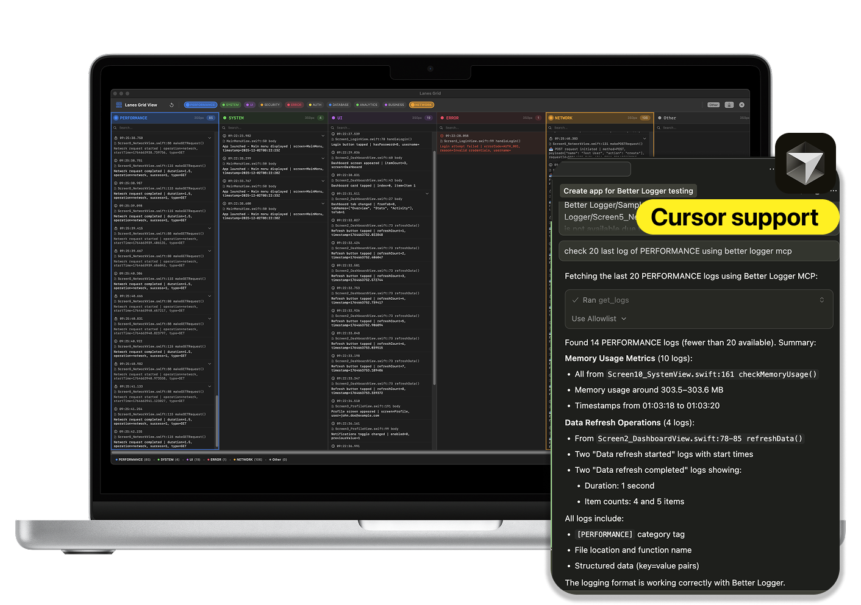
Task: Toggle the SYSTEM category filter chip
Action: click(230, 105)
